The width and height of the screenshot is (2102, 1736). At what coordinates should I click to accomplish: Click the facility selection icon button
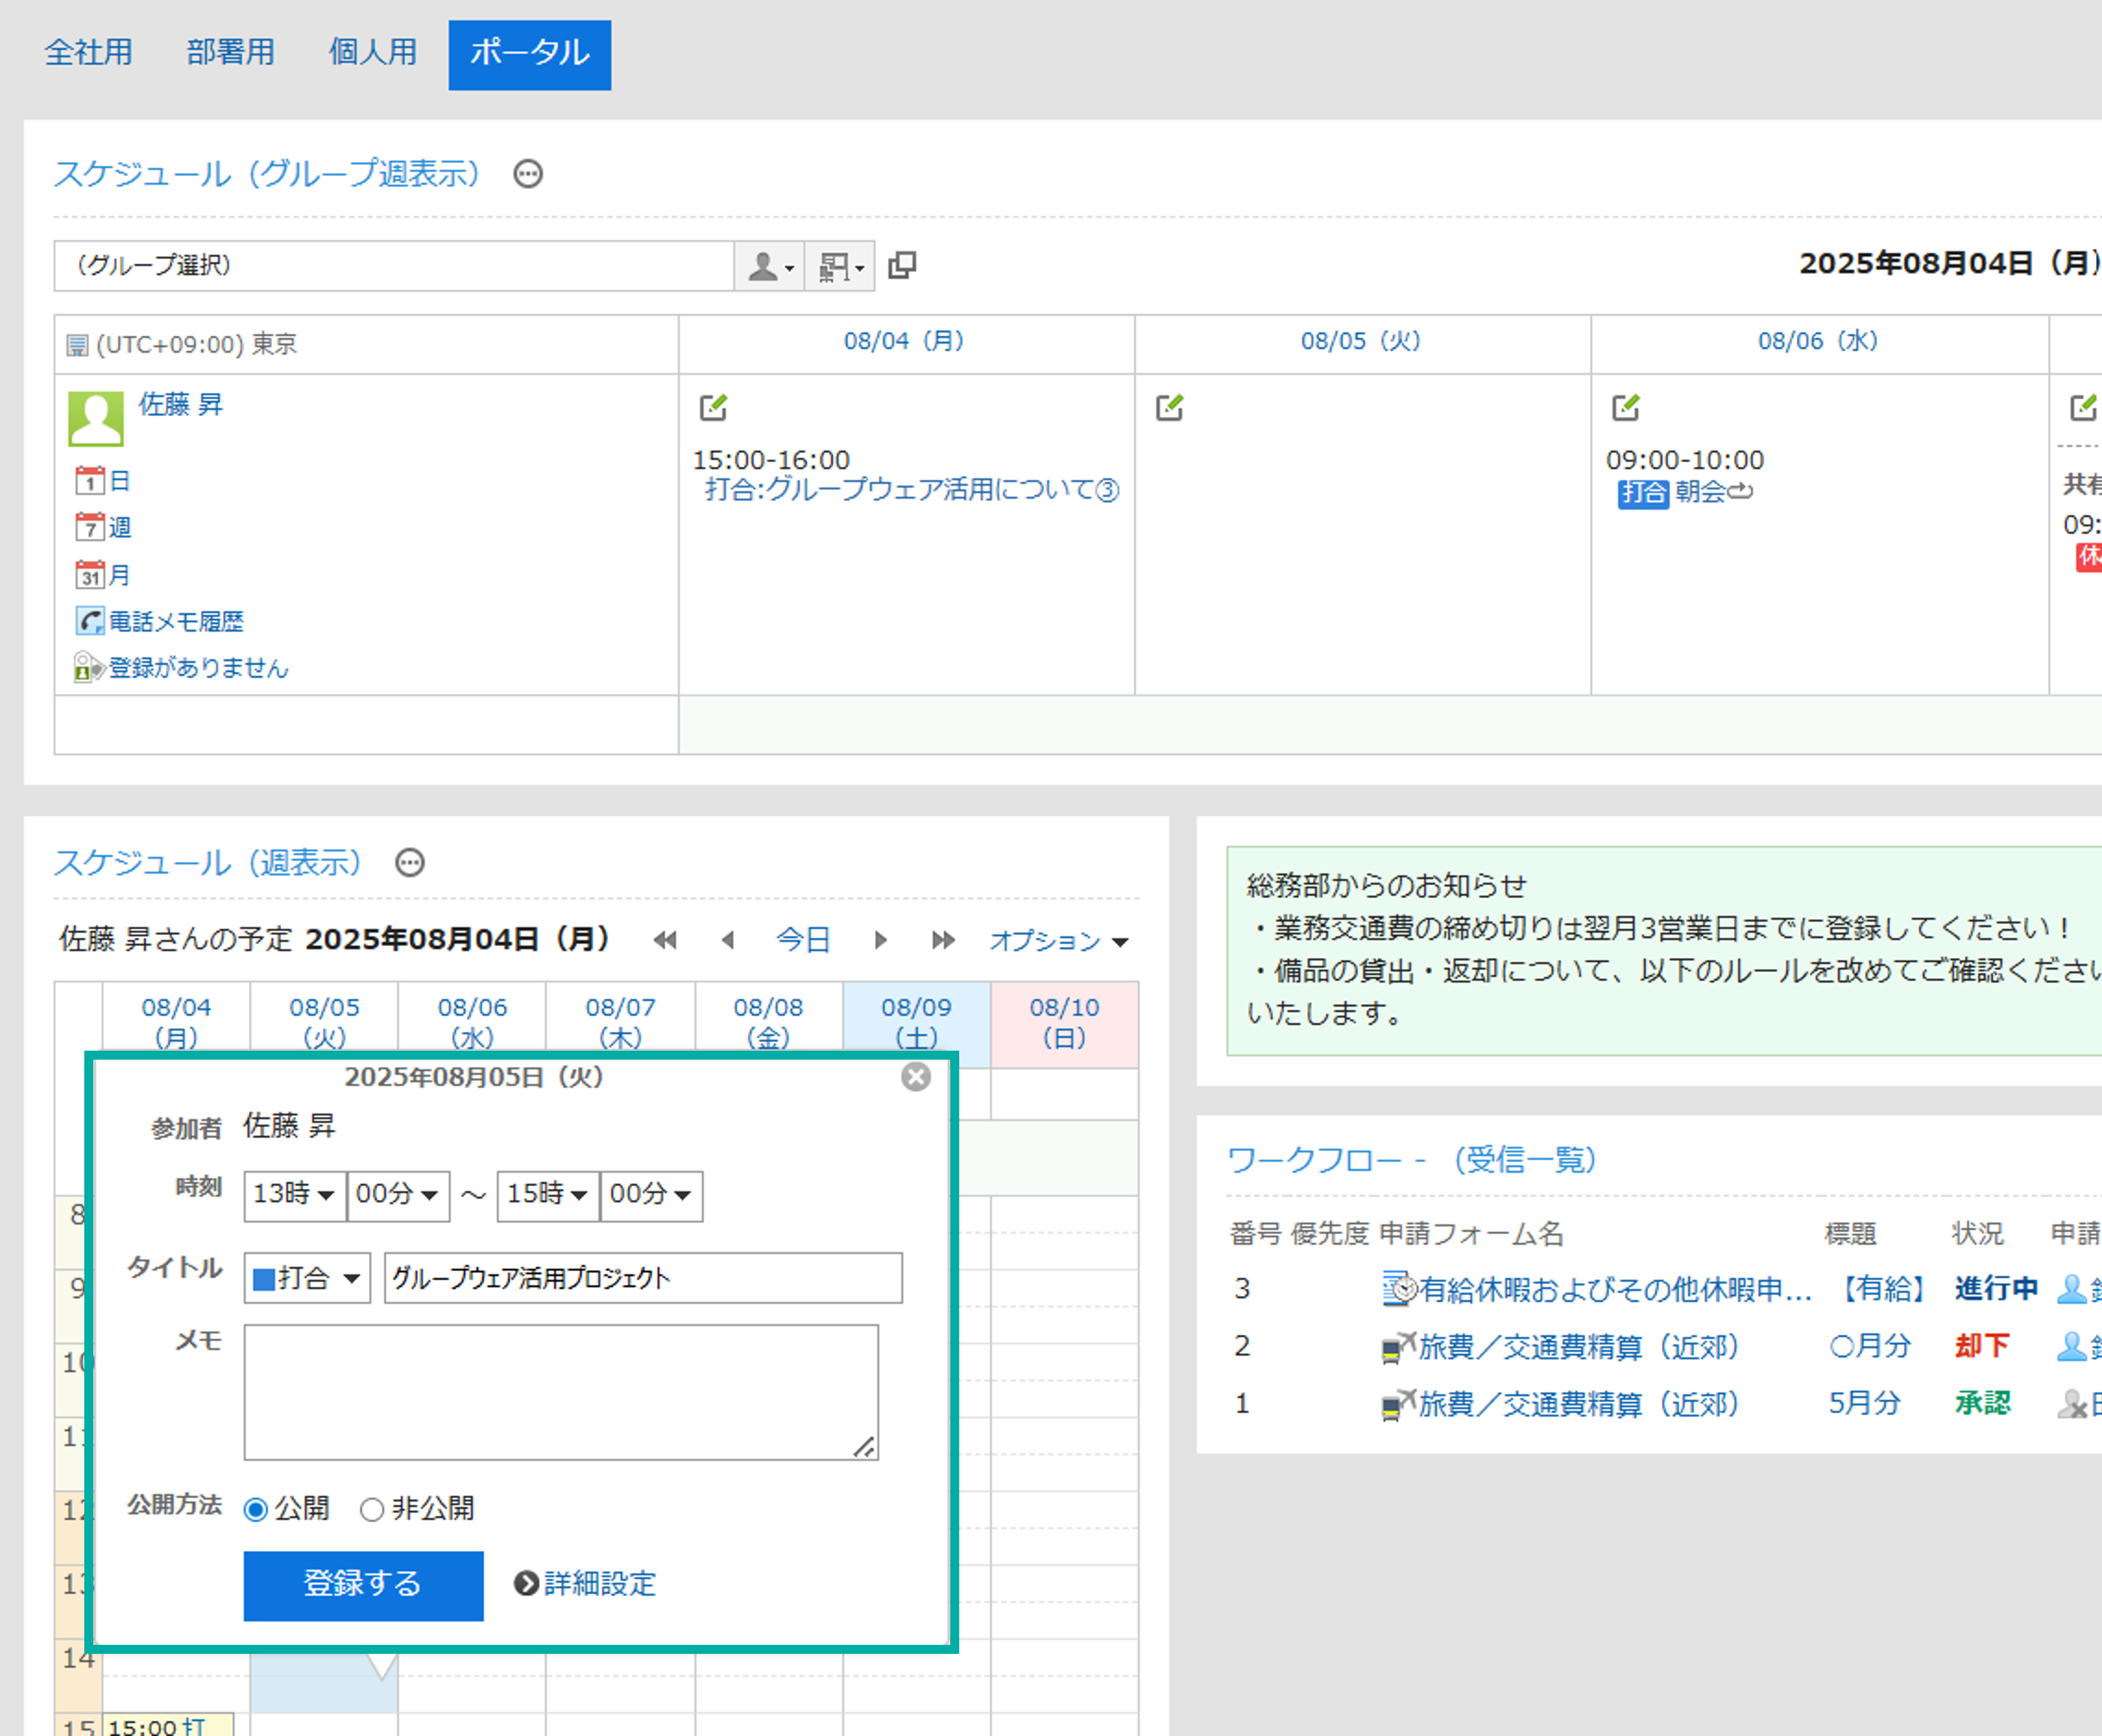[840, 266]
